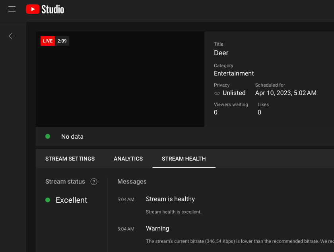Click the 2:09 stream duration timer
This screenshot has height=252, width=334.
pyautogui.click(x=62, y=41)
